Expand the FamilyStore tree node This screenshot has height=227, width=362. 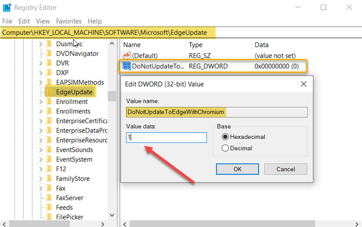pyautogui.click(x=41, y=179)
